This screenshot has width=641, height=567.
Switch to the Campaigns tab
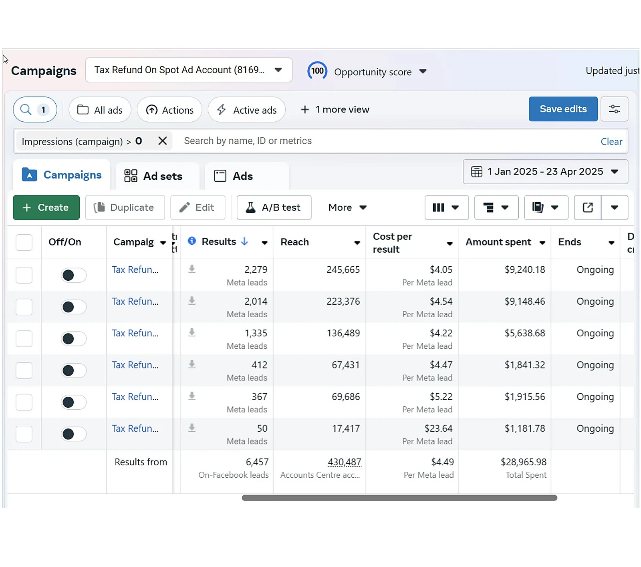62,175
